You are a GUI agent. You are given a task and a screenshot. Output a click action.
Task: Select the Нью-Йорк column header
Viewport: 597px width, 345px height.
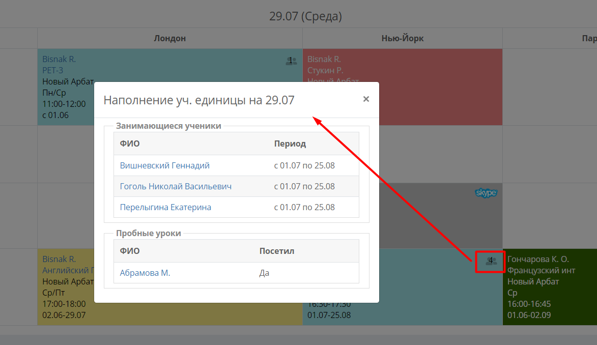click(x=403, y=38)
